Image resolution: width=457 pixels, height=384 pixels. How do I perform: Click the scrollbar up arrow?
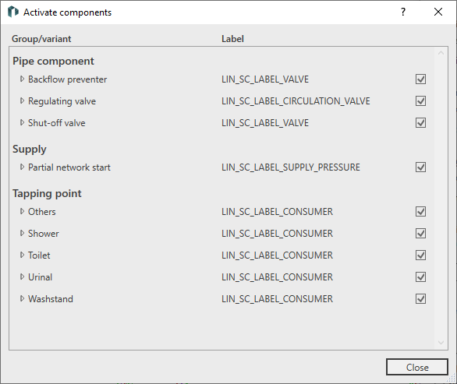click(x=441, y=53)
